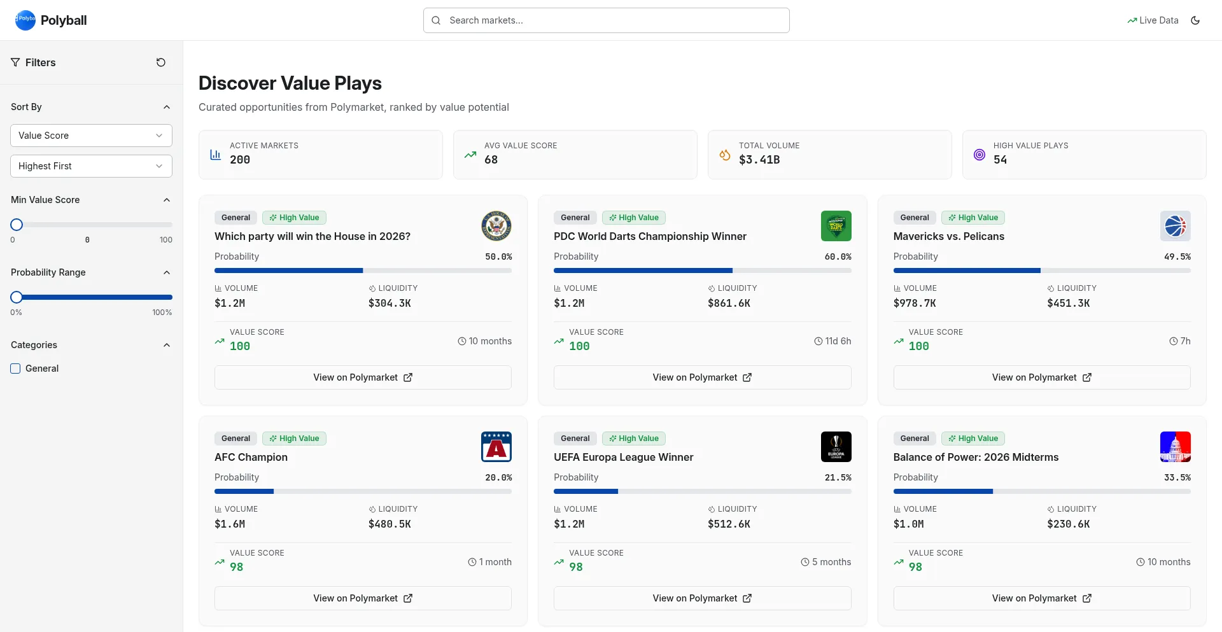
Task: Enable the General category checkbox
Action: pyautogui.click(x=16, y=369)
